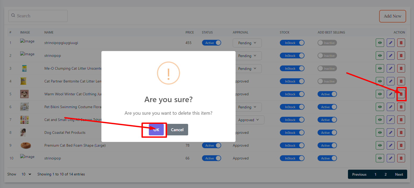Click the view eye icon for row 1
Image resolution: width=414 pixels, height=188 pixels.
click(x=380, y=43)
